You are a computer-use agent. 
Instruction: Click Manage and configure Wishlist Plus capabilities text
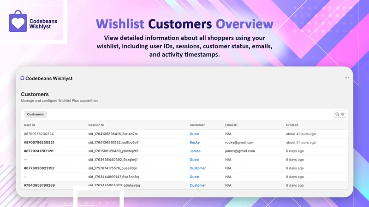(60, 100)
